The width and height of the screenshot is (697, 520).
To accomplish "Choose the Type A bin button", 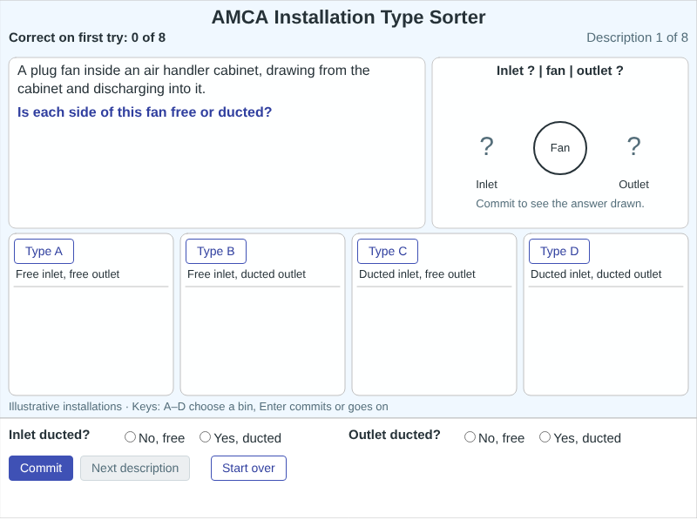I will 44,252.
